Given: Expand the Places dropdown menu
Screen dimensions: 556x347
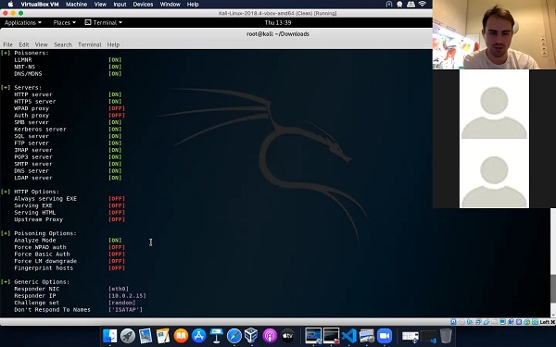Looking at the screenshot, I should pos(64,22).
